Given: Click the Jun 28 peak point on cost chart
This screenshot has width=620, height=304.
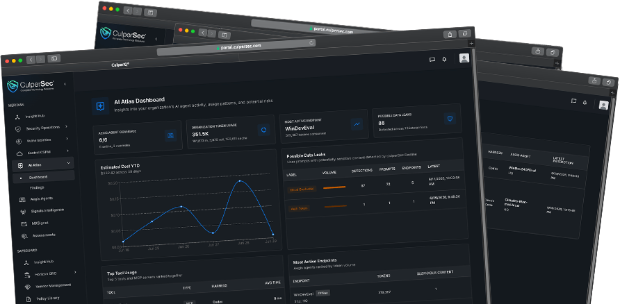Looking at the screenshot, I should (x=240, y=181).
